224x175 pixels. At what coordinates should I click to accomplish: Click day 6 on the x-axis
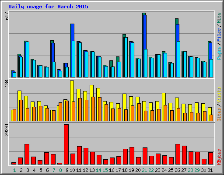47,170
